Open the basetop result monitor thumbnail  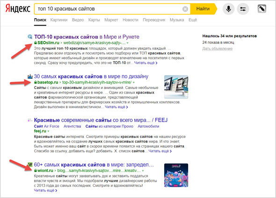[x=176, y=87]
